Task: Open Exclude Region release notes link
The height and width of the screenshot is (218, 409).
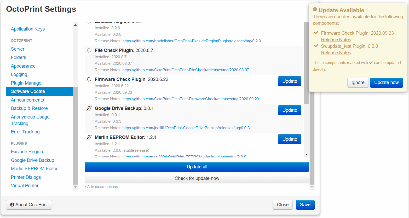Action: [192, 41]
